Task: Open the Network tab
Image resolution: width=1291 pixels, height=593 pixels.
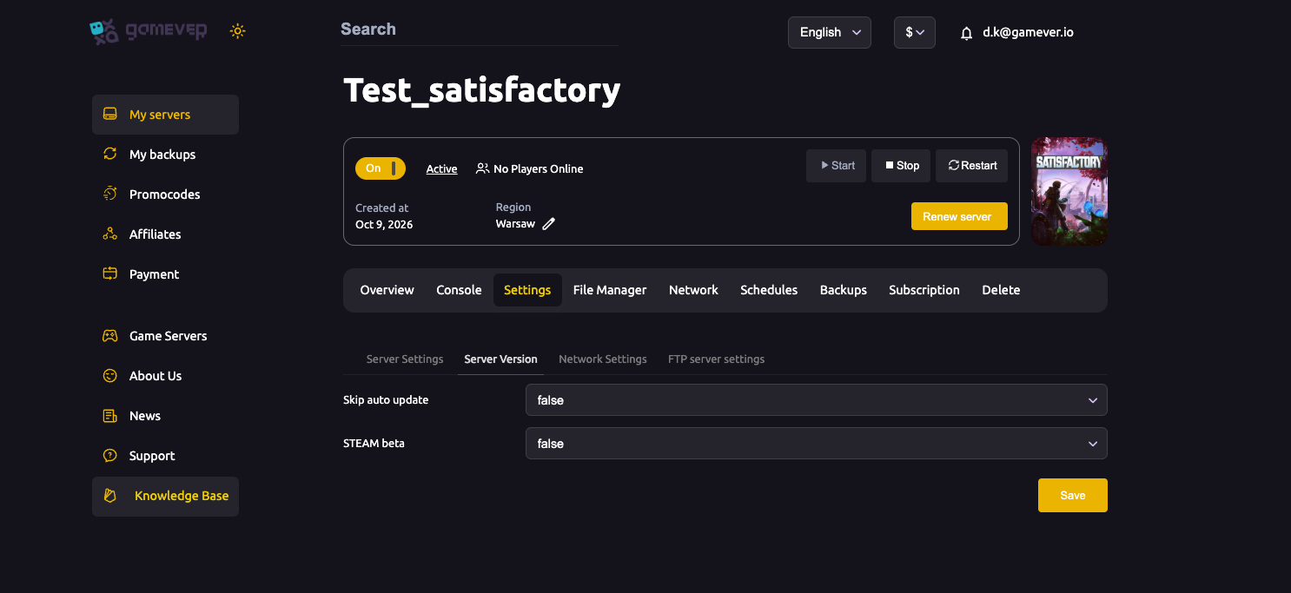Action: [693, 290]
